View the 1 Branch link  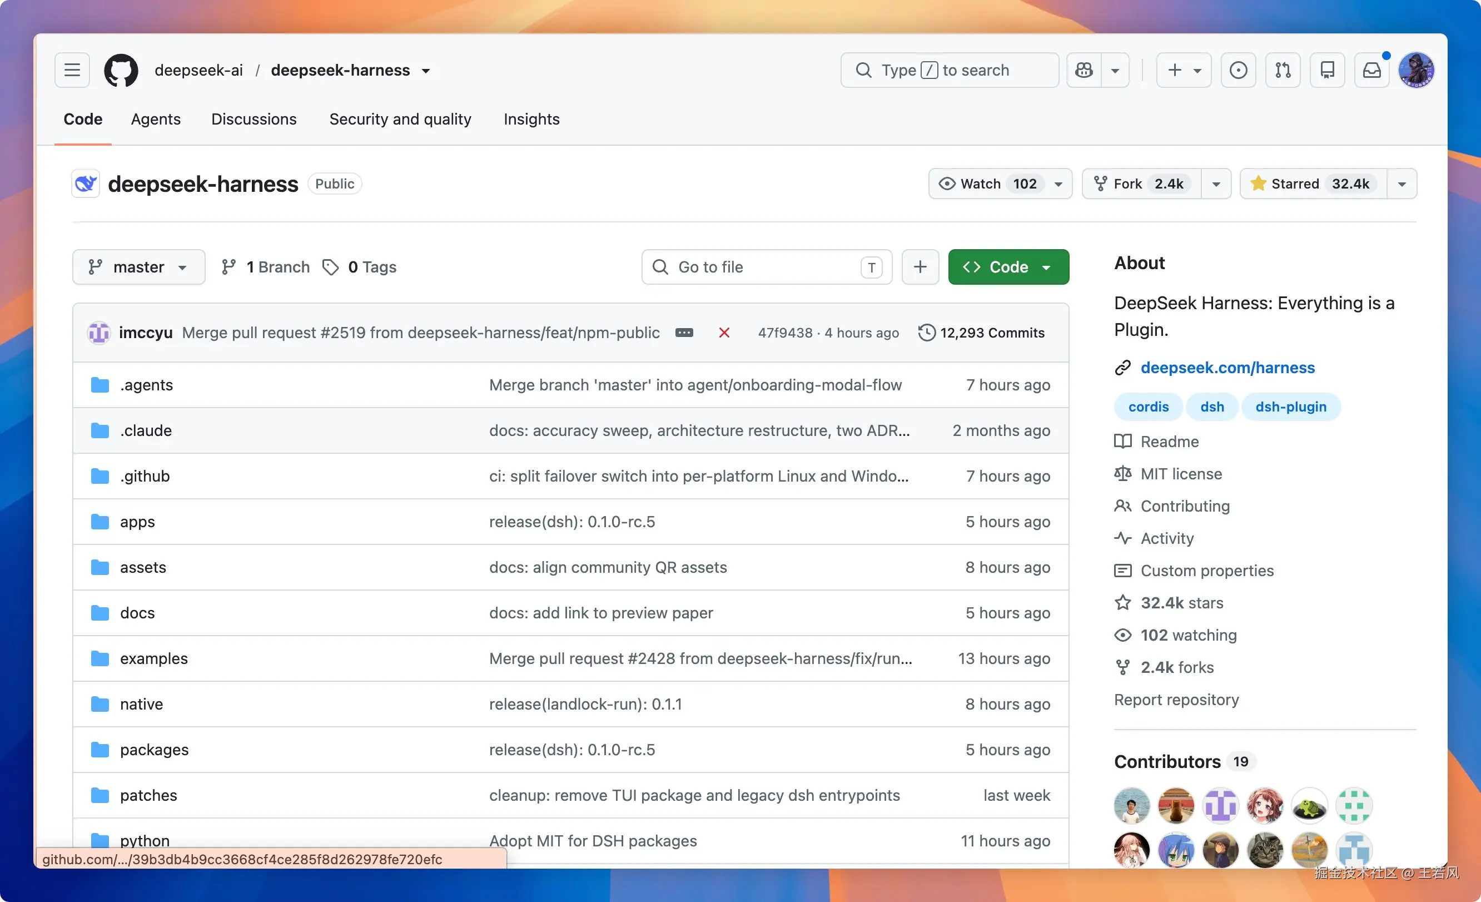click(x=265, y=267)
